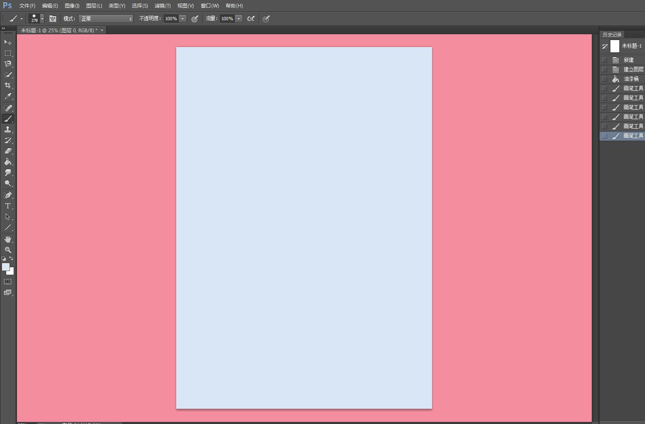Image resolution: width=645 pixels, height=424 pixels.
Task: Open the 不透明度 slider dropdown arrow
Action: pos(182,19)
